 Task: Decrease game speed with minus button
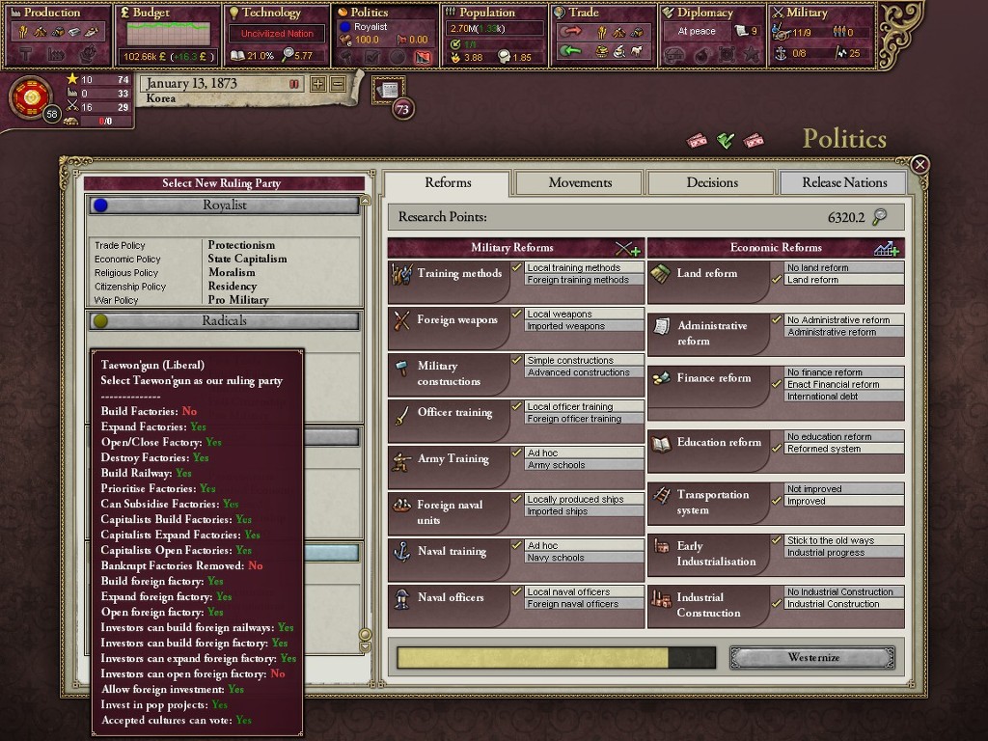338,84
